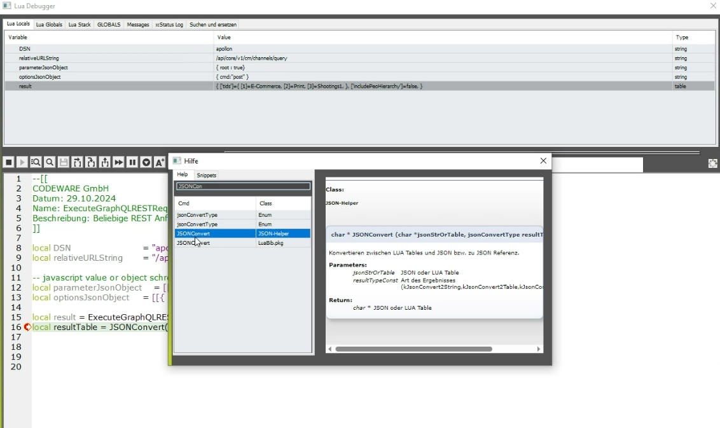The height and width of the screenshot is (428, 720).
Task: Select the JSONConvert LuaBib.pkg entry
Action: point(242,243)
